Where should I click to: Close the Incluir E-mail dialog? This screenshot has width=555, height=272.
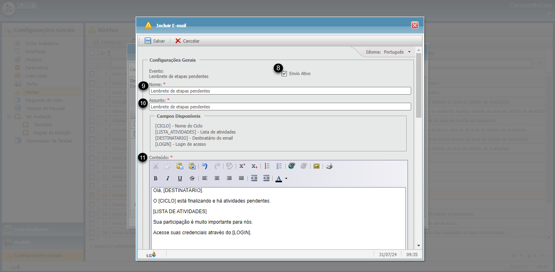(x=415, y=25)
